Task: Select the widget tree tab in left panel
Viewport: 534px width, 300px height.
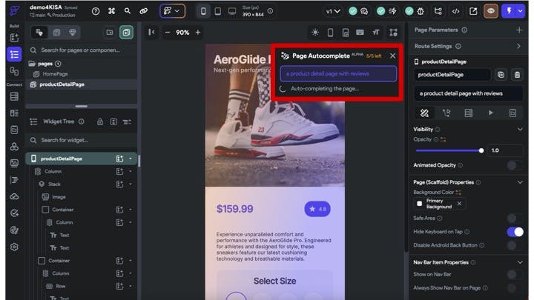Action: 39,33
